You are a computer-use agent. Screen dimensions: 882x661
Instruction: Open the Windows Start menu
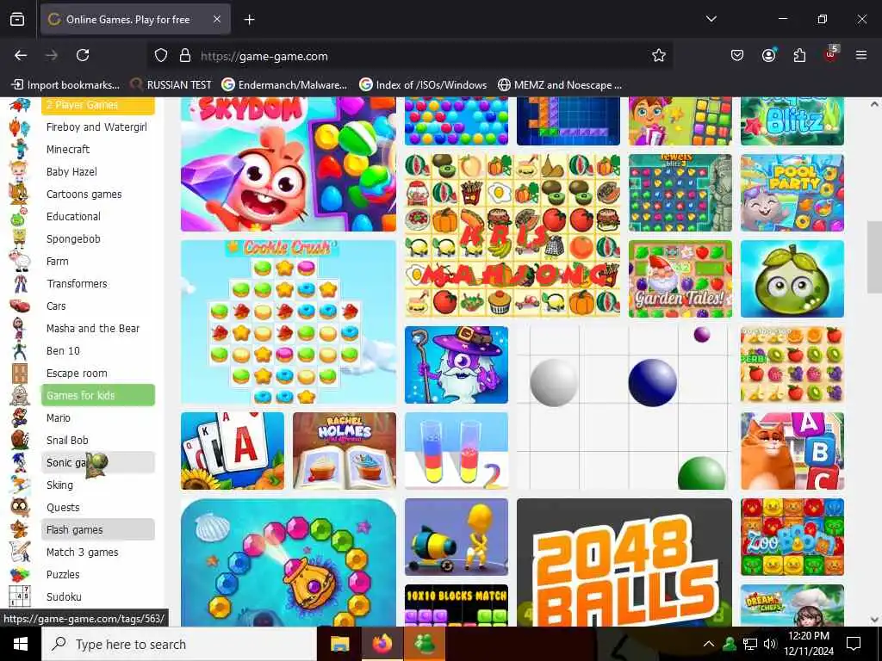click(x=21, y=644)
